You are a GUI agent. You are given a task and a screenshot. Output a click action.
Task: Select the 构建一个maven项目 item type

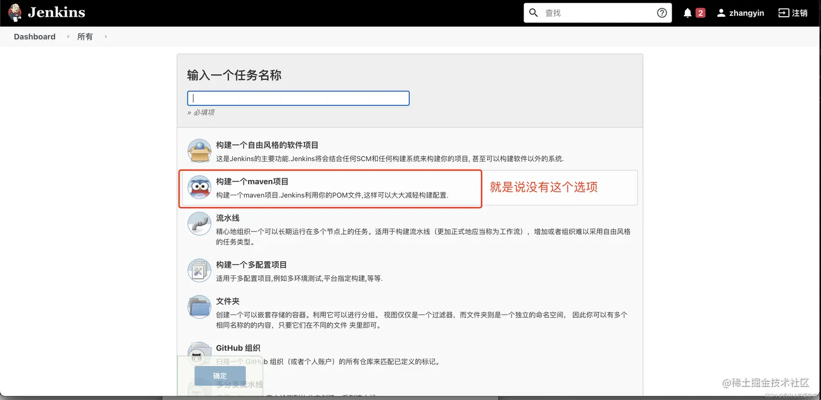(252, 181)
